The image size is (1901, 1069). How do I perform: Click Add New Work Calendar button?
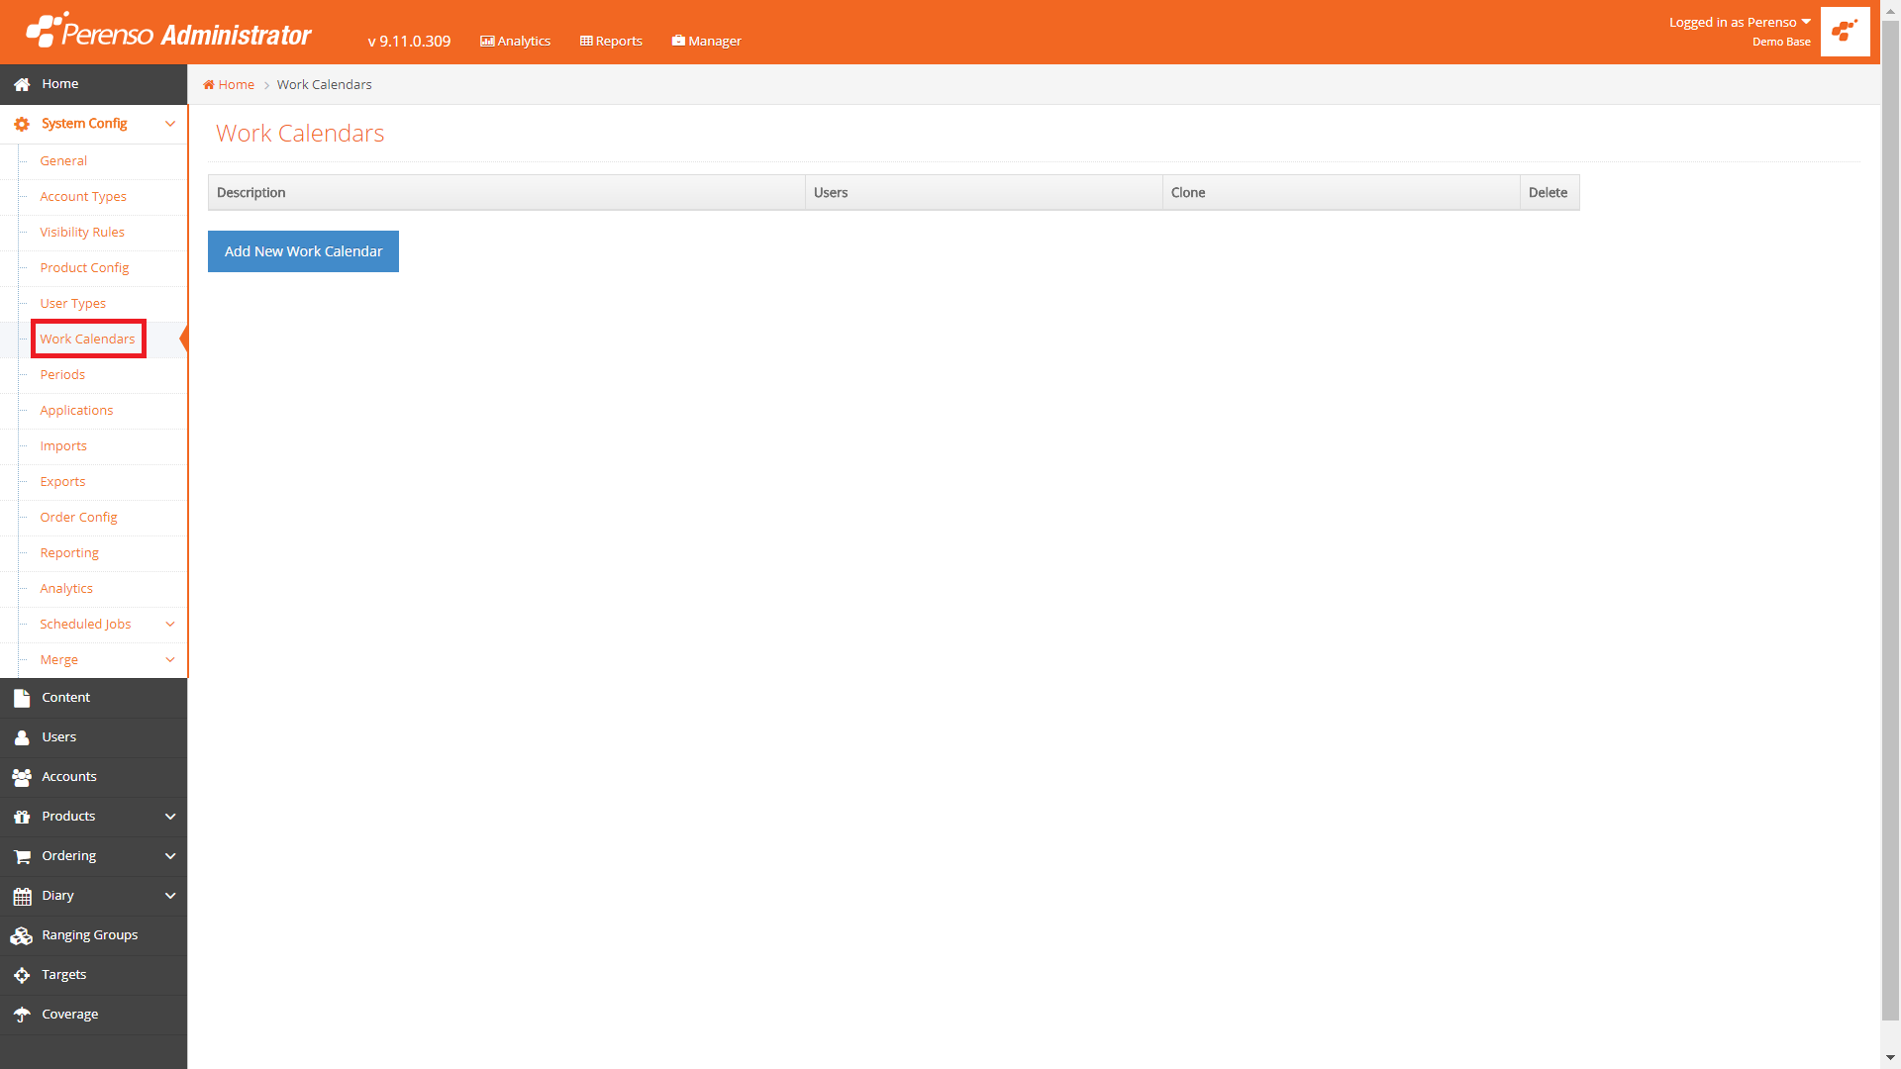tap(303, 251)
